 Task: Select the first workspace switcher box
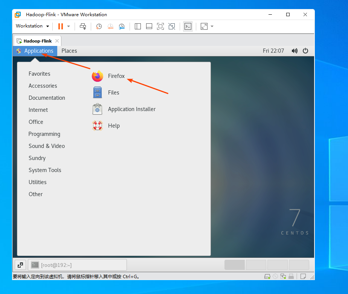[235, 265]
